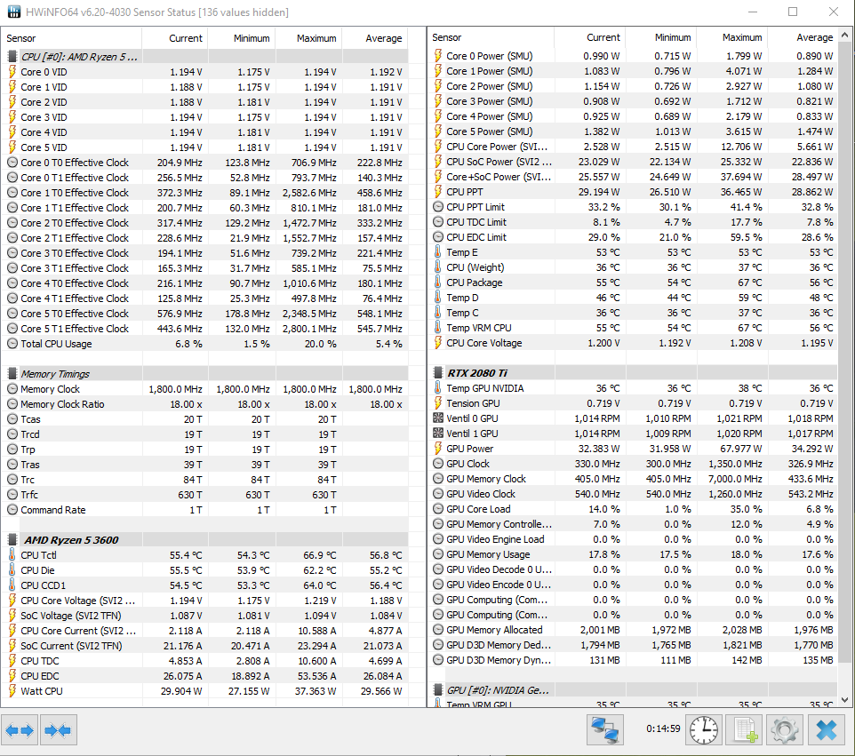Start logging with the sheet plus icon

coord(744,730)
